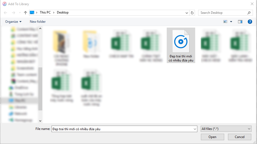
Task: Click the Forward navigation arrow
Action: (14, 13)
